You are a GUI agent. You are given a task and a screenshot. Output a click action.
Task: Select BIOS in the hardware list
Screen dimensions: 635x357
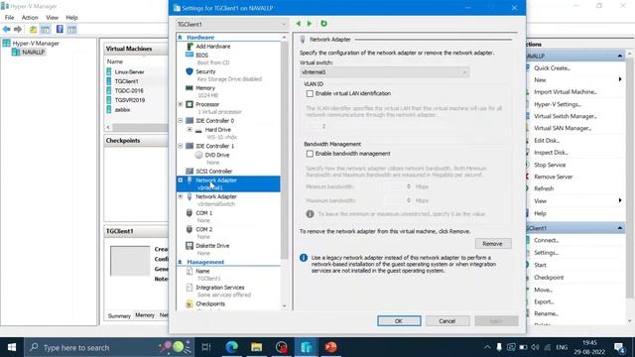(201, 56)
